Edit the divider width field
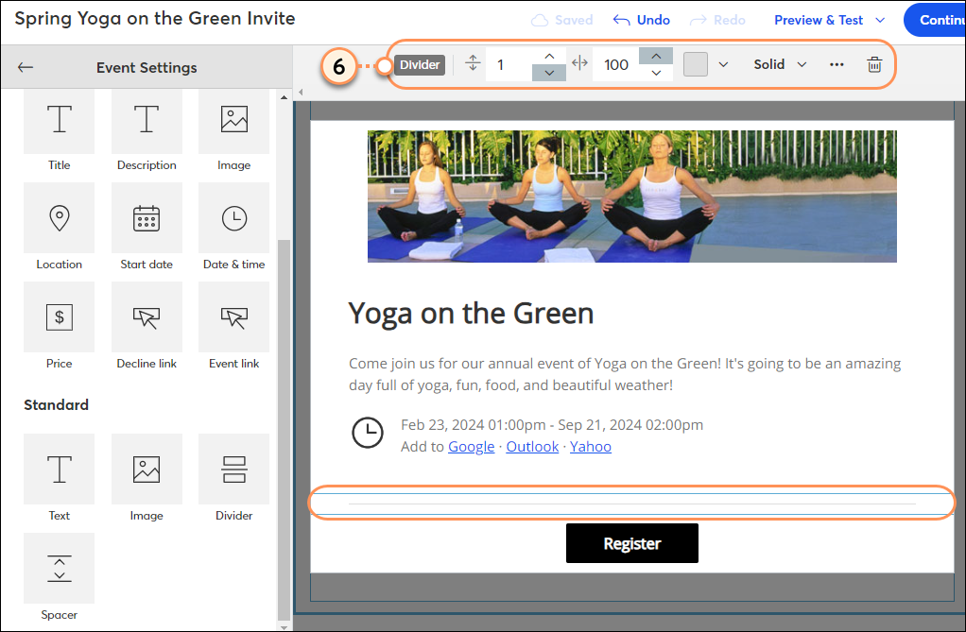The image size is (966, 632). click(x=616, y=64)
